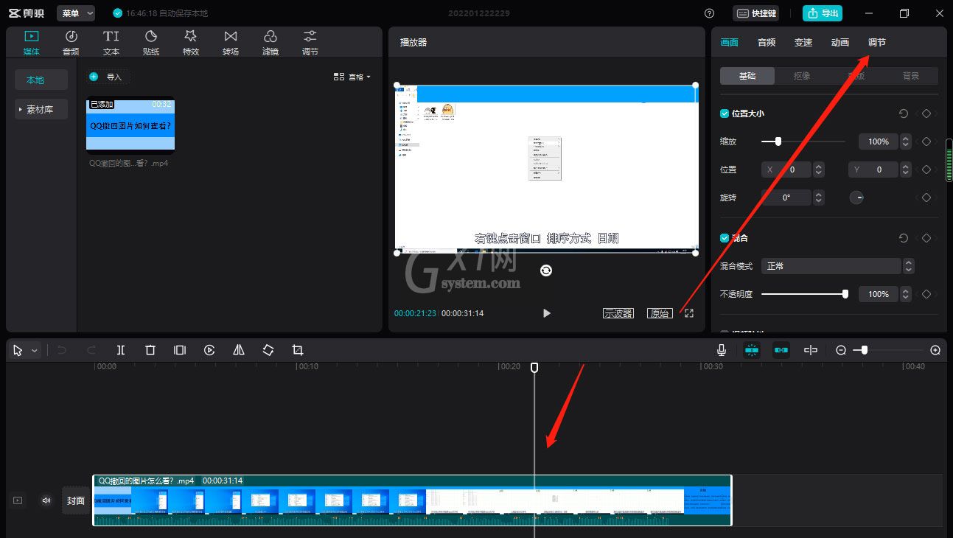Viewport: 953px width, 538px height.
Task: Click the position Y input field
Action: tap(873, 170)
